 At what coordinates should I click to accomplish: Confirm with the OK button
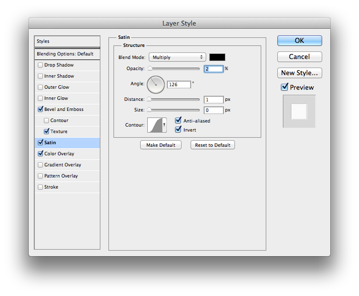click(x=300, y=40)
